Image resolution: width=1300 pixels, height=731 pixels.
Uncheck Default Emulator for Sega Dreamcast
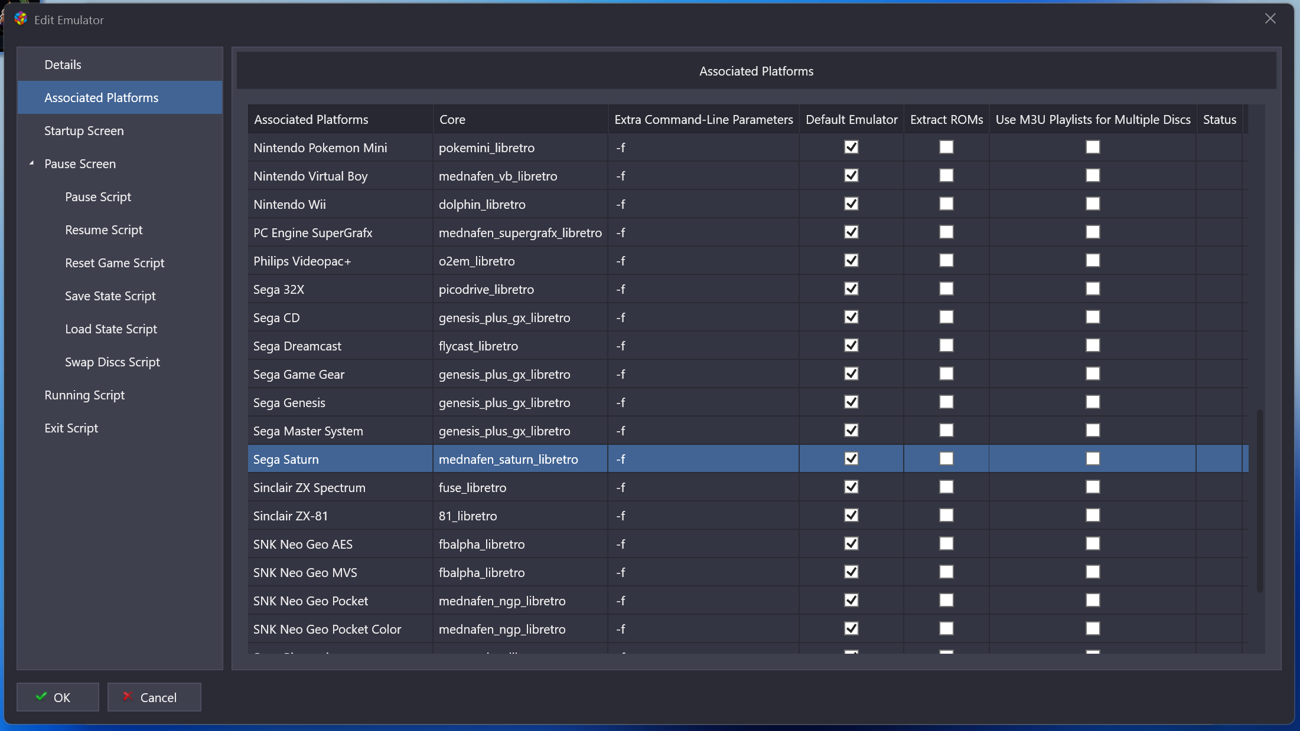tap(851, 345)
